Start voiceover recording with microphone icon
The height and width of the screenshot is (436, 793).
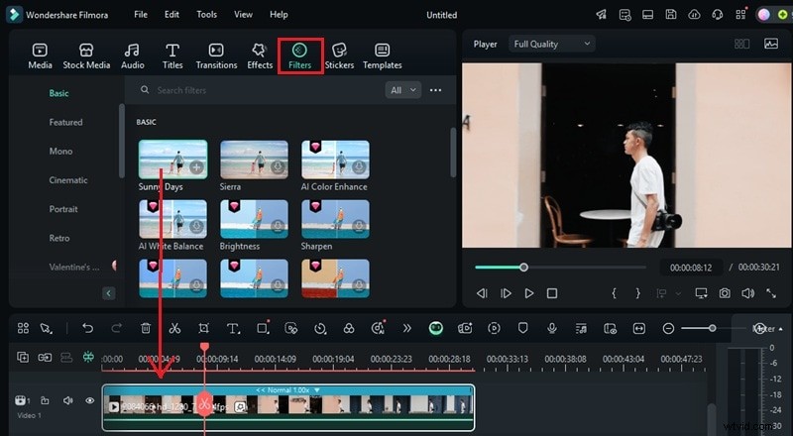coord(552,328)
